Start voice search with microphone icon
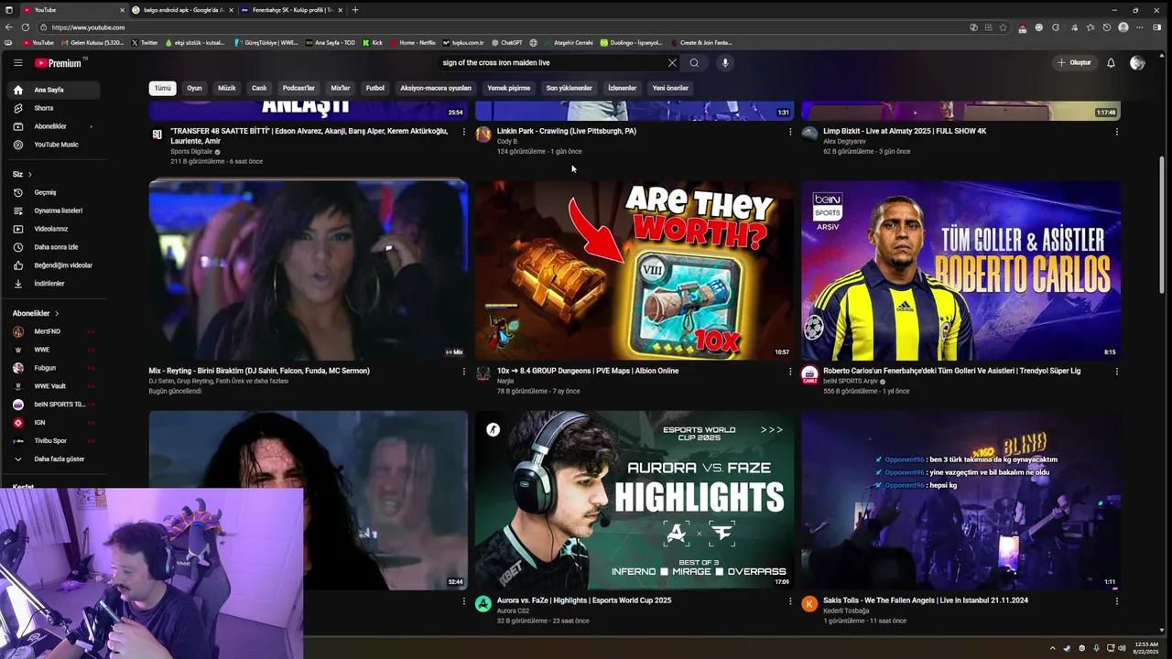This screenshot has width=1172, height=659. 725,63
